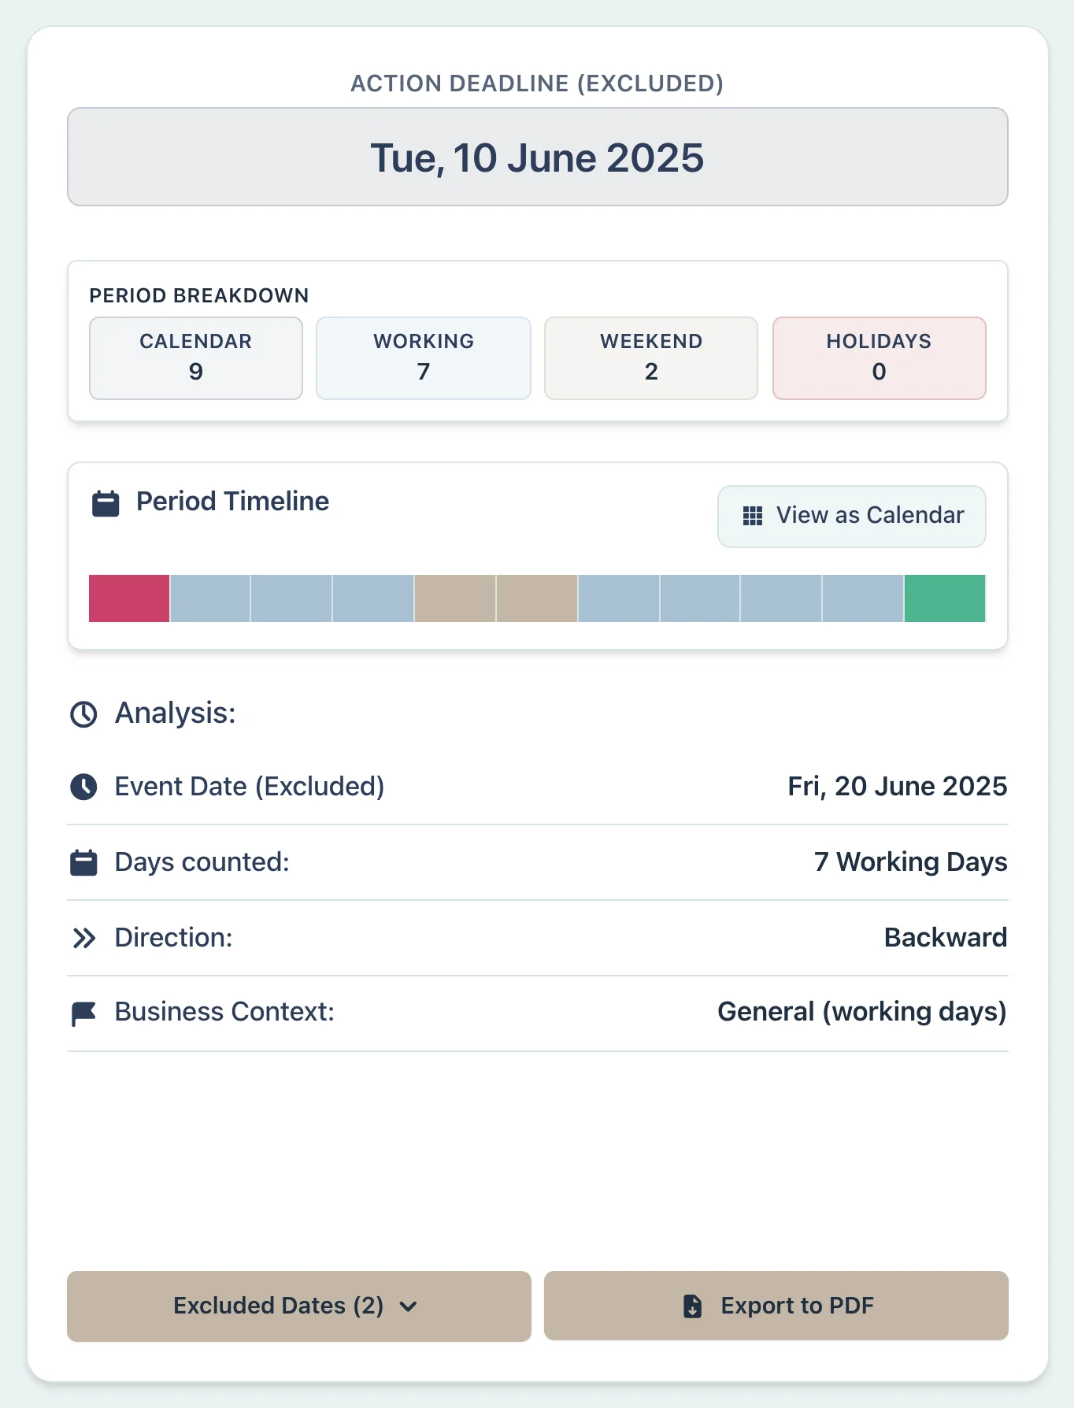Click the grid icon in View as Calendar
Image resolution: width=1074 pixels, height=1408 pixels.
(x=753, y=516)
